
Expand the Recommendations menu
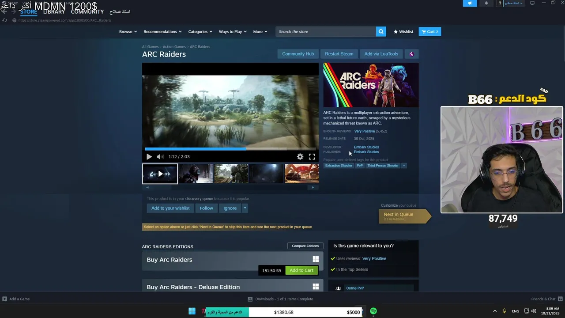pyautogui.click(x=162, y=31)
